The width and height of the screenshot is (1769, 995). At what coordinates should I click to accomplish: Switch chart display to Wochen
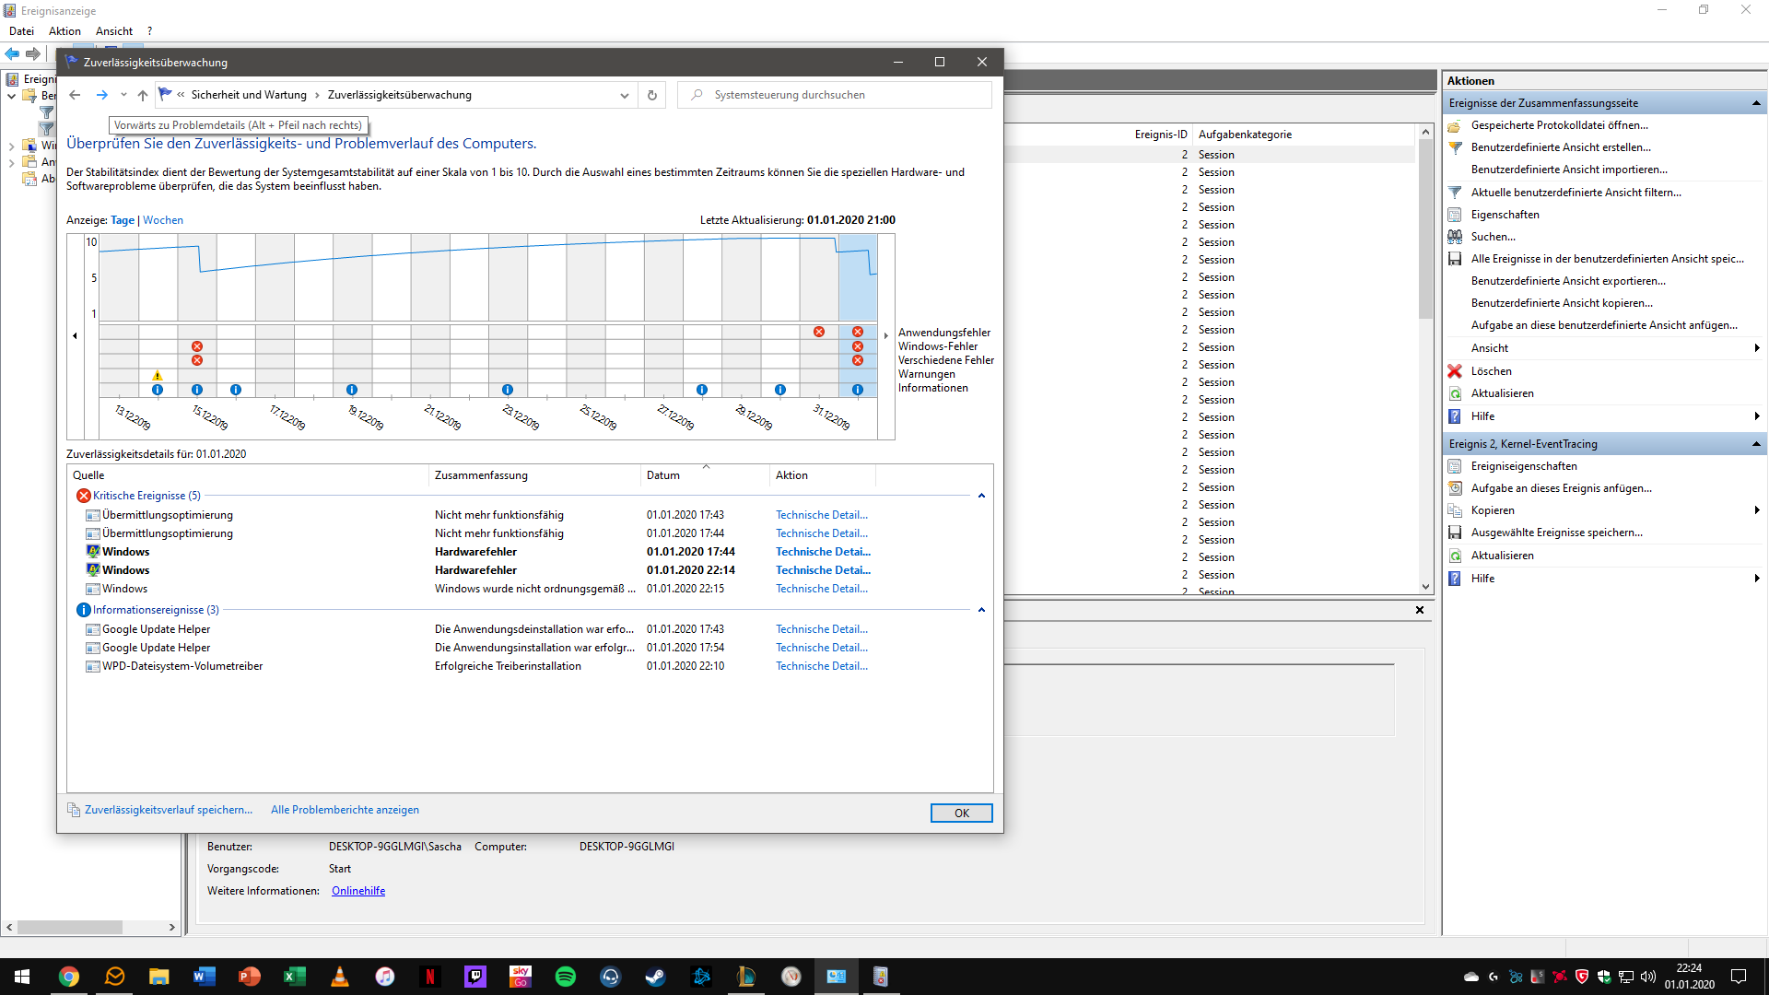click(163, 220)
